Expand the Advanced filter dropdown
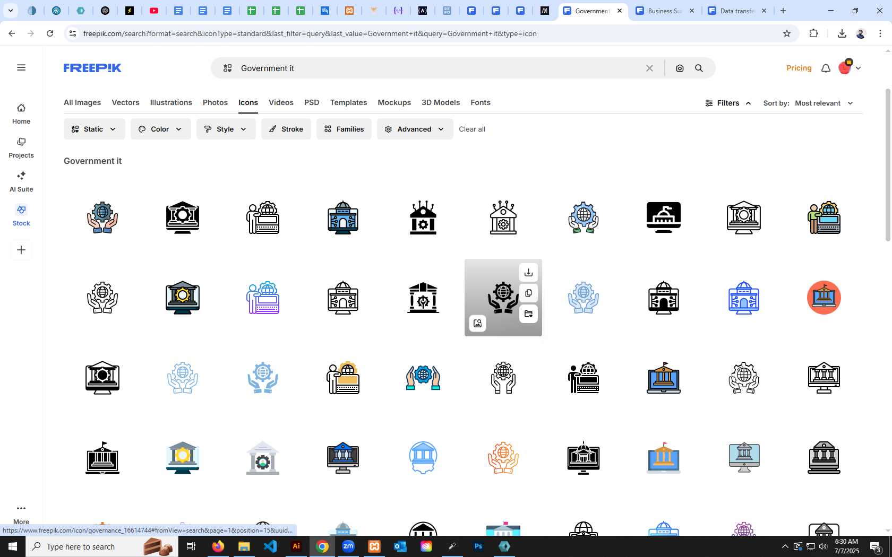Image resolution: width=892 pixels, height=557 pixels. [x=415, y=129]
